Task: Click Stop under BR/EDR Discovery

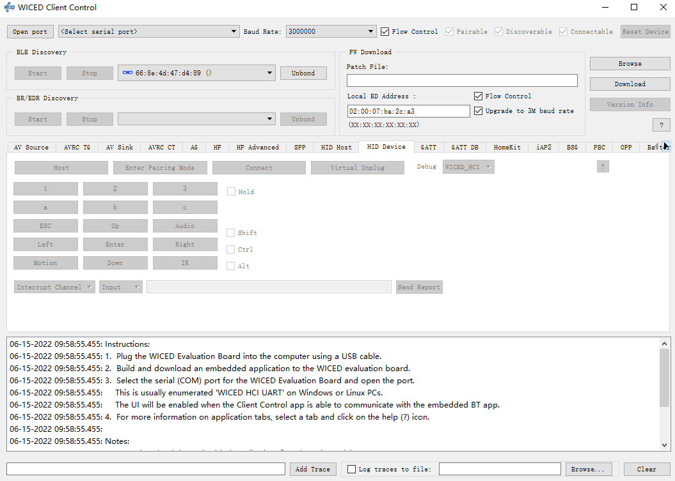Action: 90,119
